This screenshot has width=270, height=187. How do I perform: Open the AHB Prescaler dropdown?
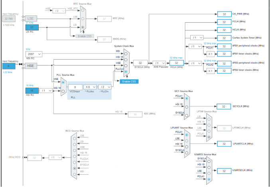click(x=159, y=63)
